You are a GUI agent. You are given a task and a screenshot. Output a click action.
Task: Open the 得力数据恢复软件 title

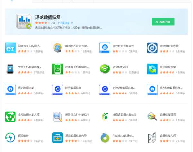[123, 46]
